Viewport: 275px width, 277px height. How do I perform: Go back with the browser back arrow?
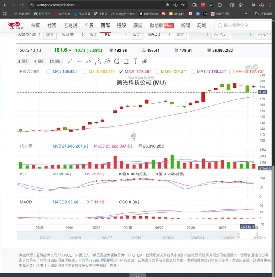5,5
